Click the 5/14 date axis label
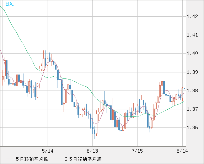This screenshot has width=204, height=164. (48, 151)
